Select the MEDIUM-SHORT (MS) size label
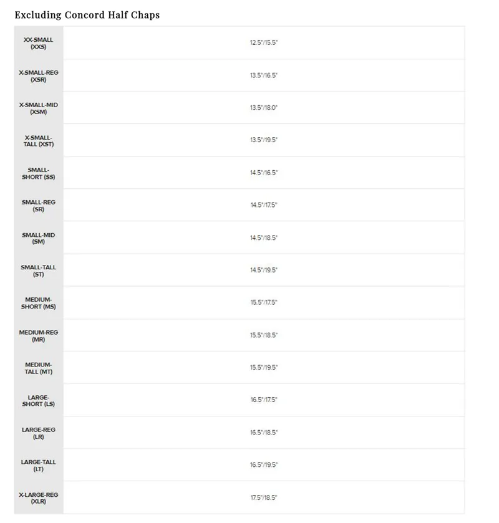The height and width of the screenshot is (523, 499). (x=39, y=303)
